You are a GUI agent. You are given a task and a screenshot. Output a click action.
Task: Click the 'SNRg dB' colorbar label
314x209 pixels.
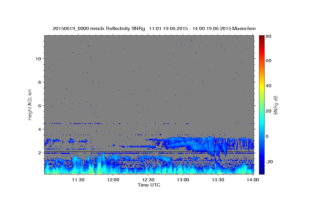(276, 105)
